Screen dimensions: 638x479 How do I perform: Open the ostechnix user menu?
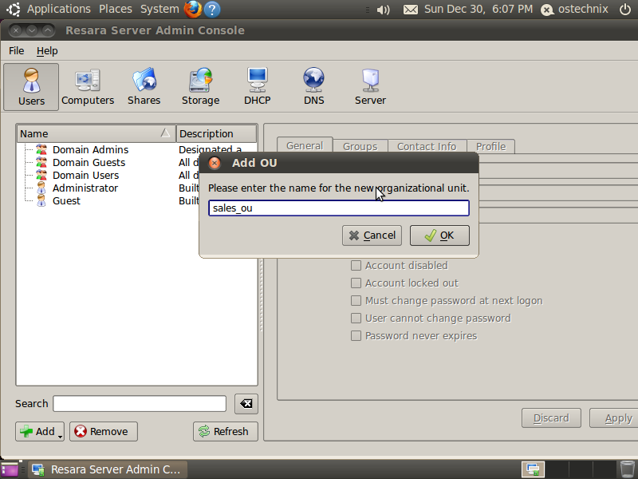tap(574, 9)
